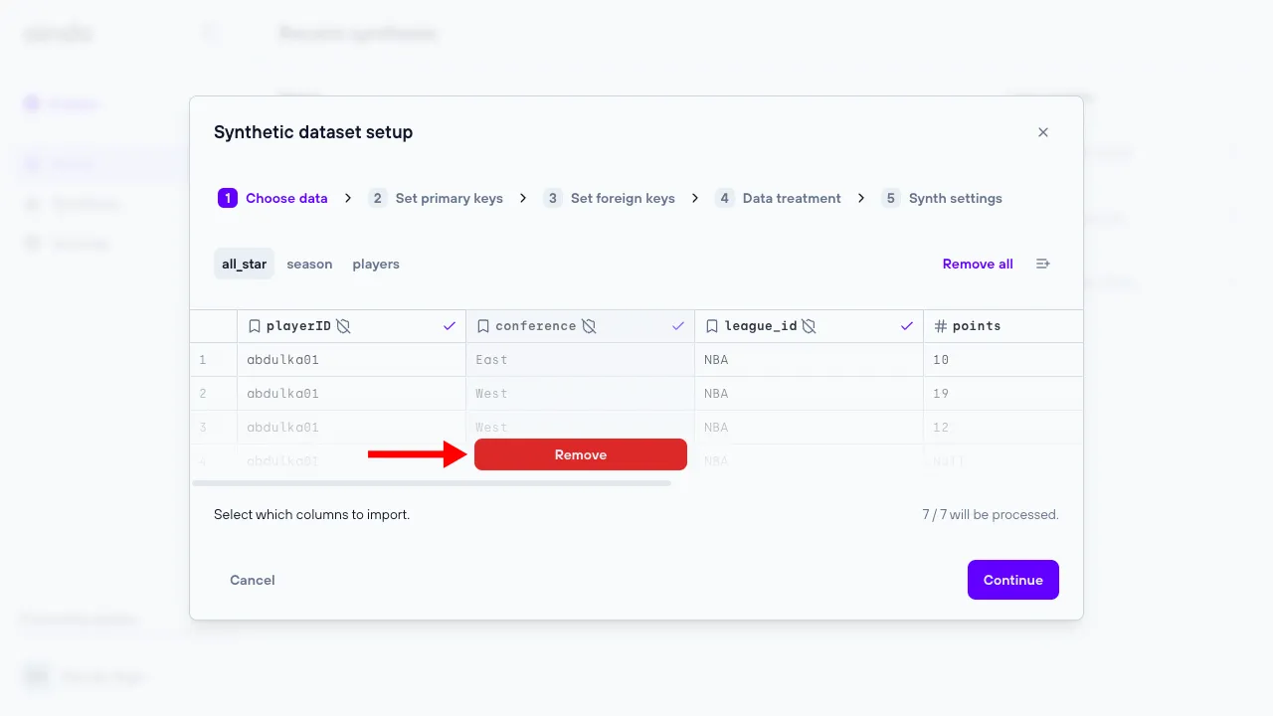
Task: Click the bookmark icon beside playerID
Action: (x=255, y=326)
